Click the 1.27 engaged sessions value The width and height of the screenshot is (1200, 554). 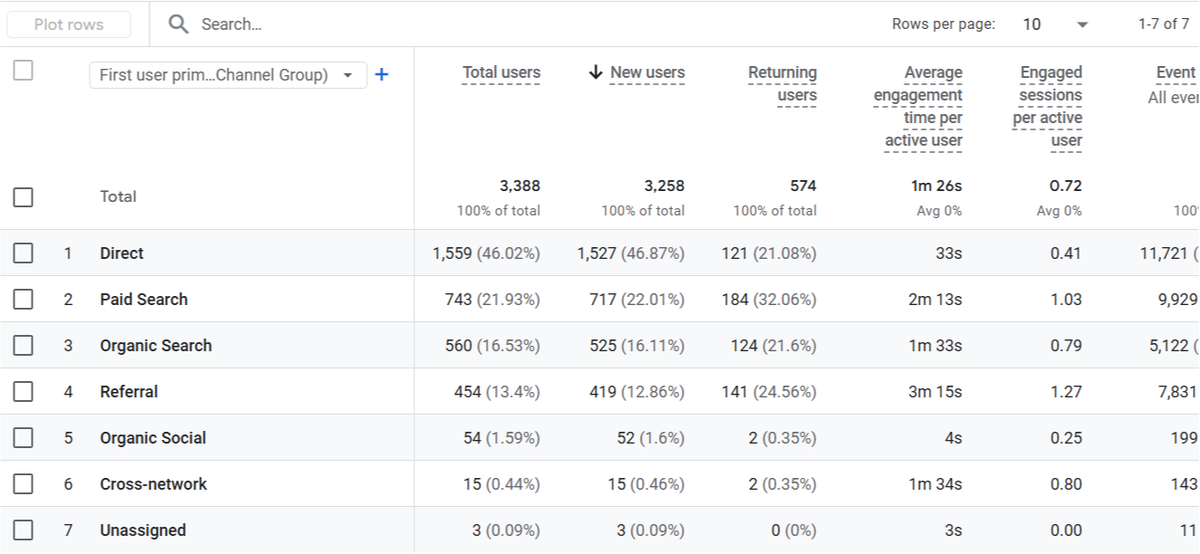(1066, 392)
